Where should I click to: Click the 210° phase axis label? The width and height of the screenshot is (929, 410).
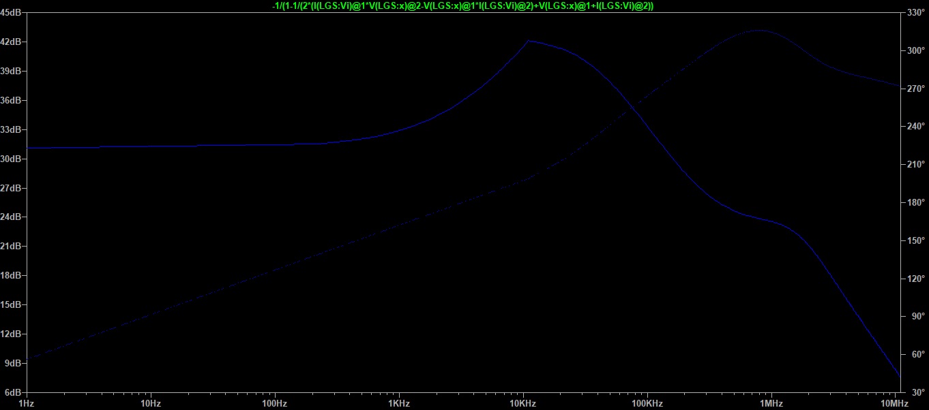point(915,165)
